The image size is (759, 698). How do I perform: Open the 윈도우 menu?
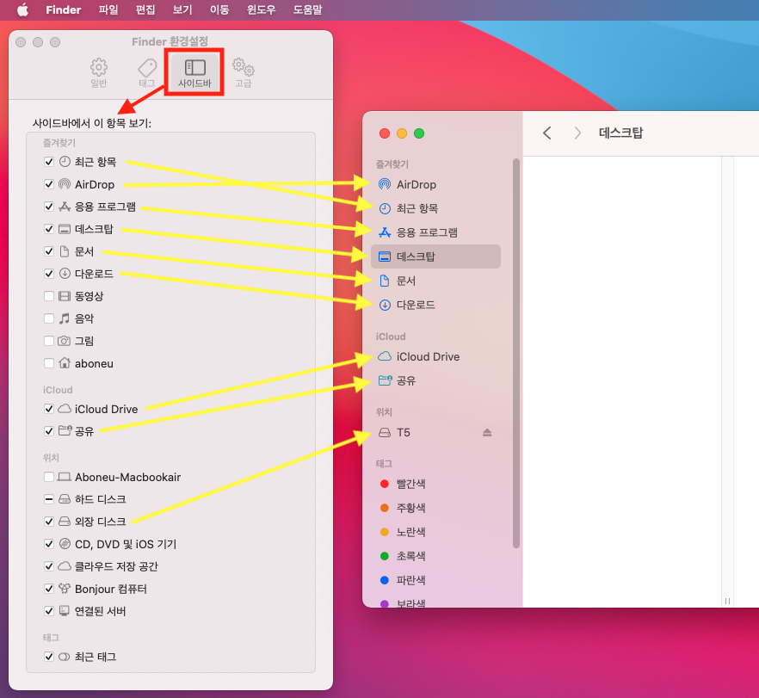tap(261, 9)
